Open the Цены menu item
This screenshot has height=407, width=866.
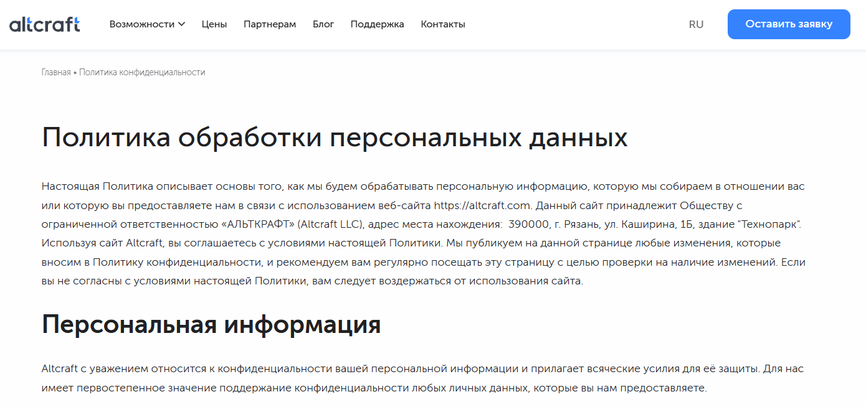click(214, 24)
